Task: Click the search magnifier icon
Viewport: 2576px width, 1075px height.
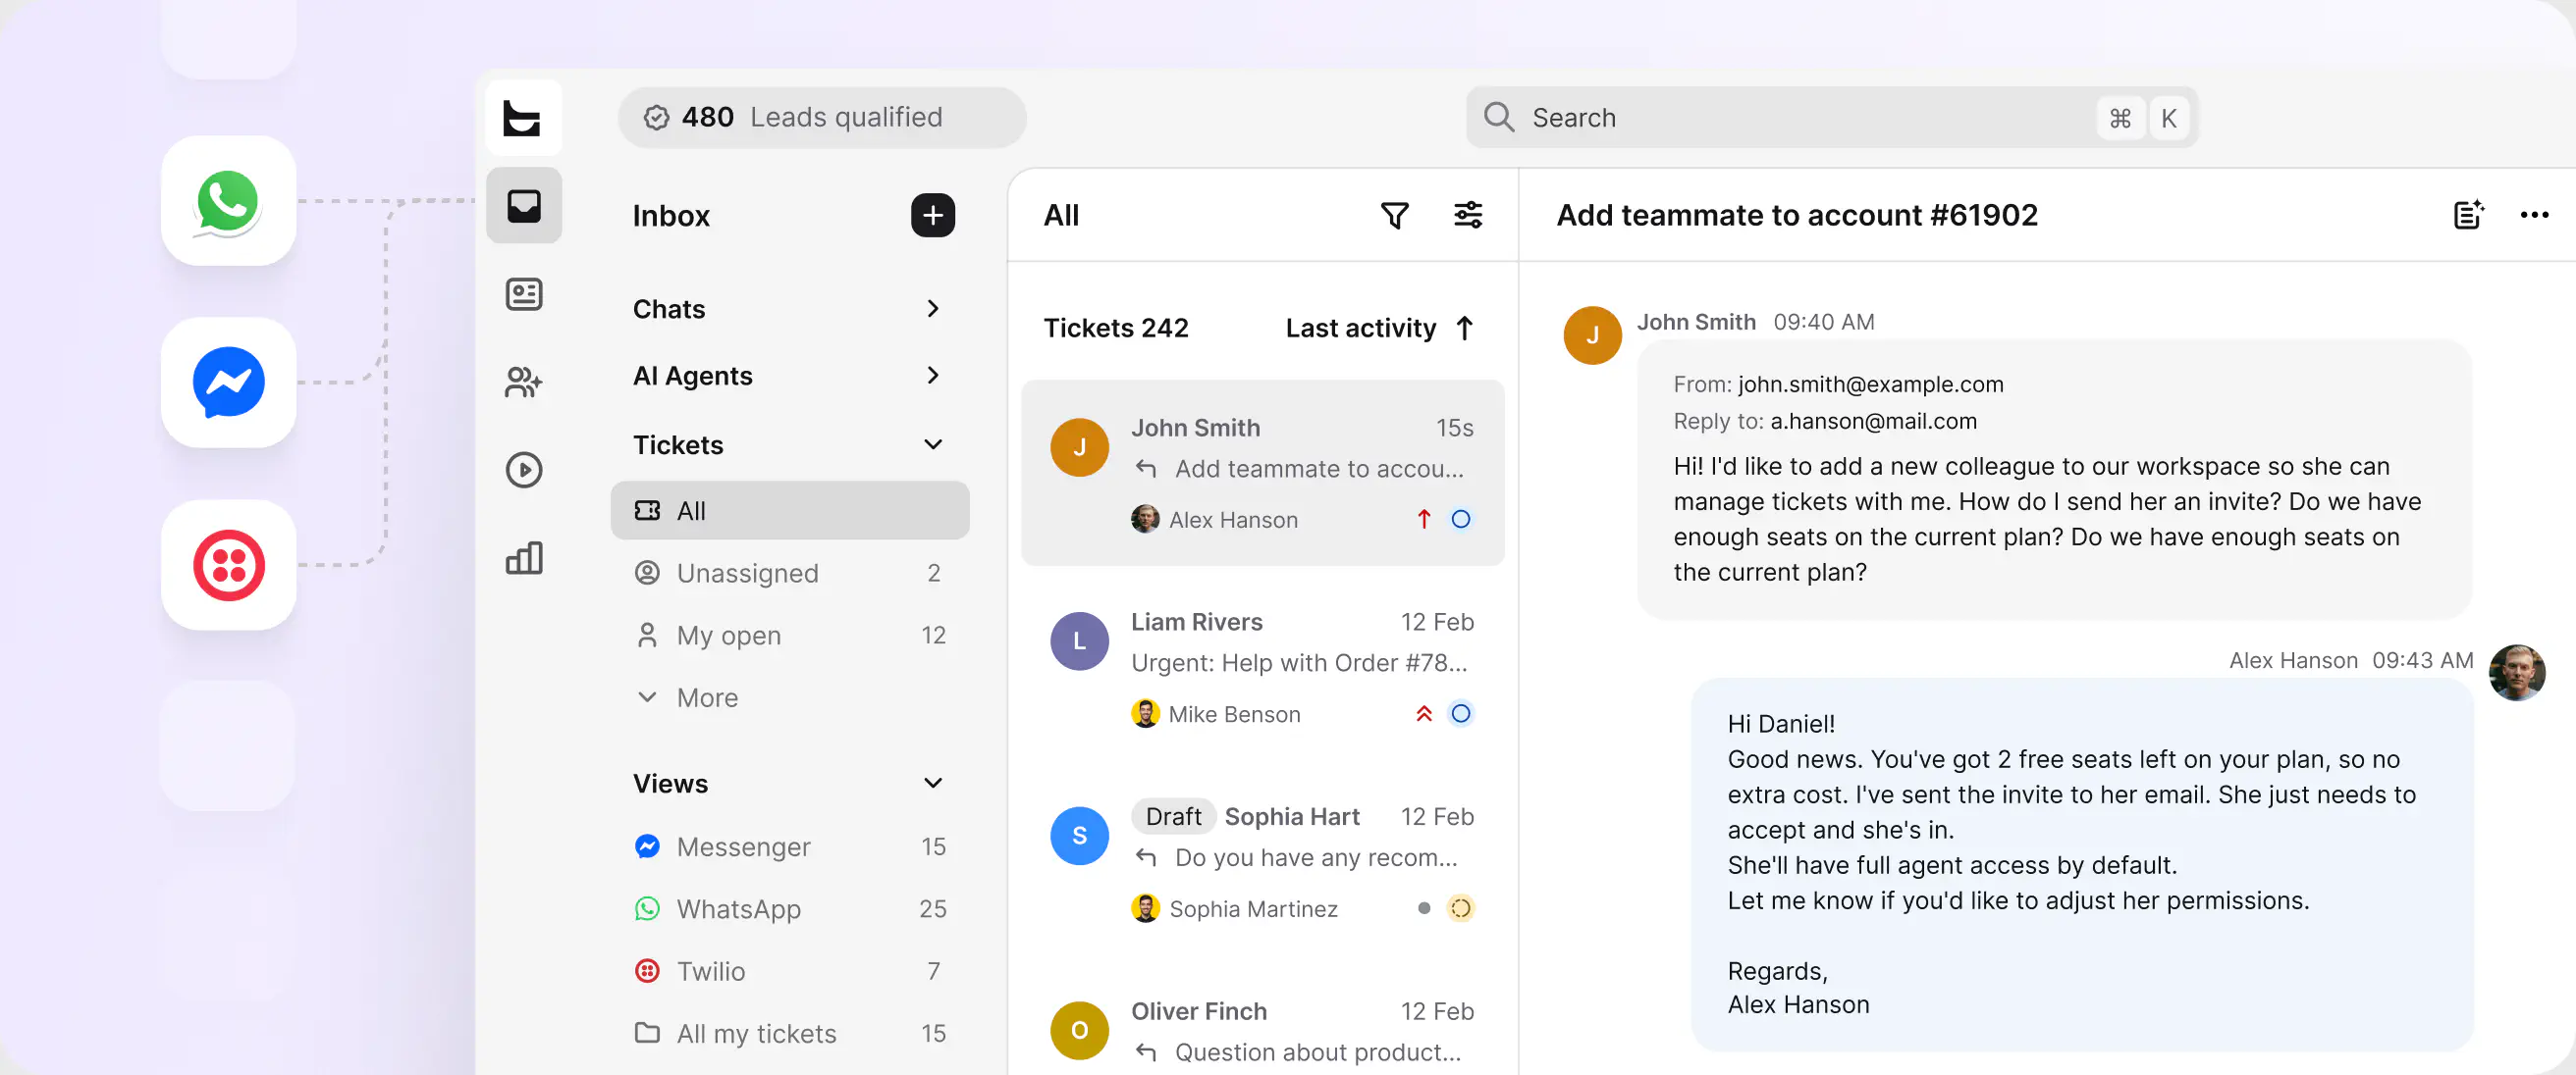Action: click(x=1498, y=117)
